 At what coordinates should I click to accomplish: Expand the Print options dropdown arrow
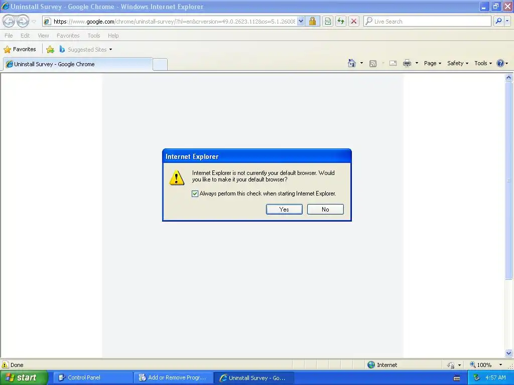[417, 63]
